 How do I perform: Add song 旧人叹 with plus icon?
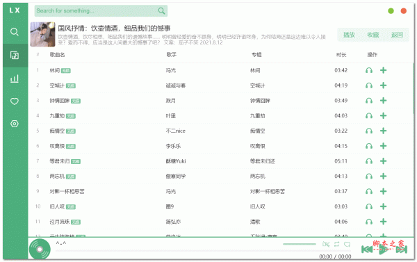383,206
